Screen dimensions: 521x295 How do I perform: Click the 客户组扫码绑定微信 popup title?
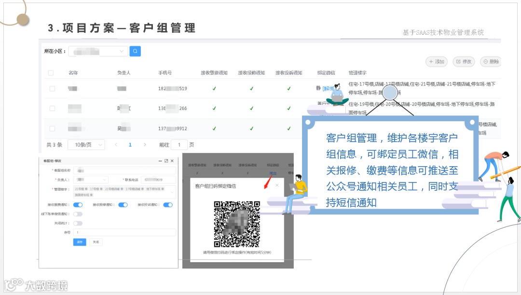pos(215,186)
